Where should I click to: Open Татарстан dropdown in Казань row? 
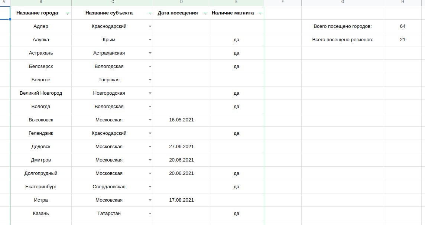coord(150,213)
